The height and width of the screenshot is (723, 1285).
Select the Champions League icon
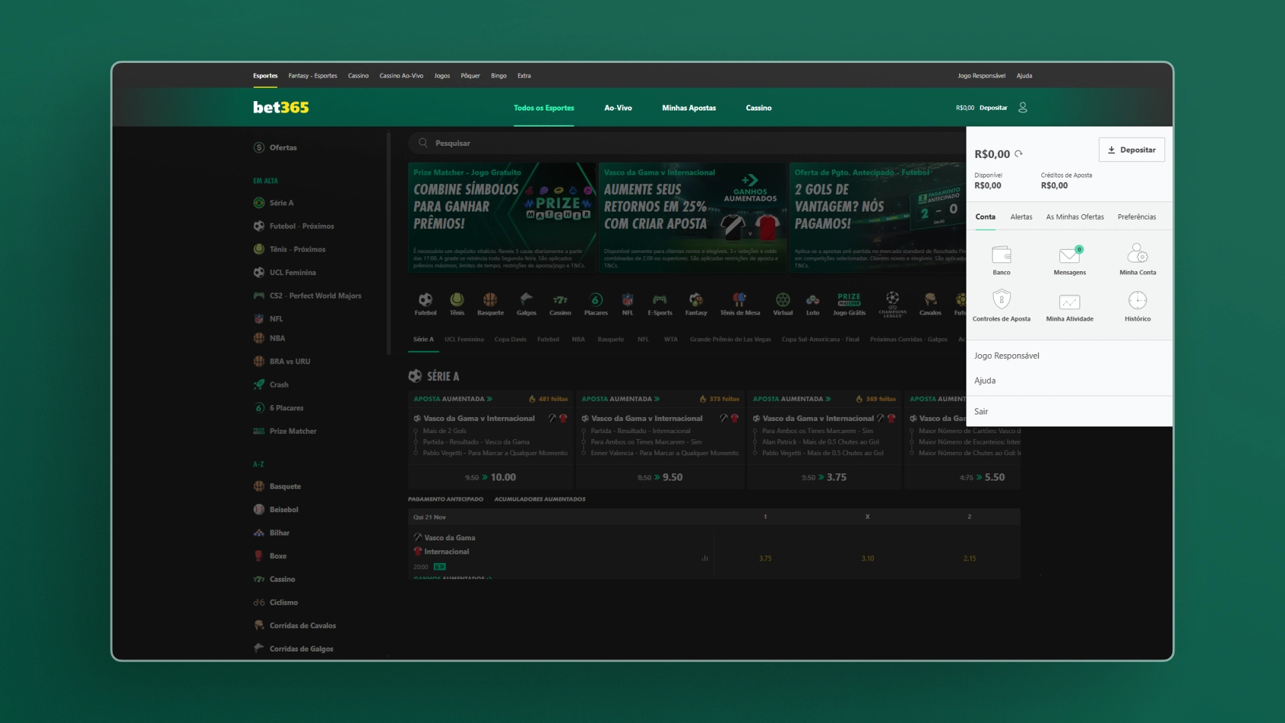click(x=892, y=304)
